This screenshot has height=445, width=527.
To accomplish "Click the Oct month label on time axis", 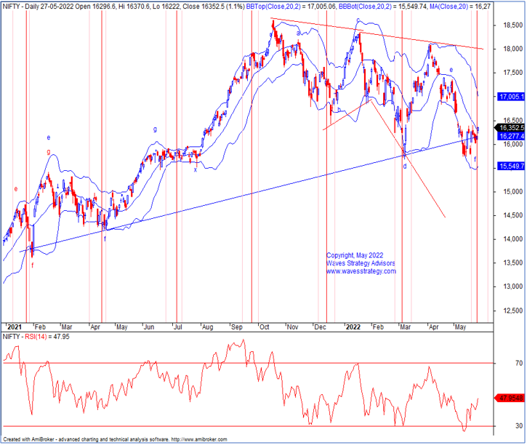I will pos(265,327).
